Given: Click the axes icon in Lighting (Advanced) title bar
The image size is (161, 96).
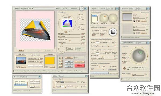Looking at the screenshot, I should click(110, 9).
